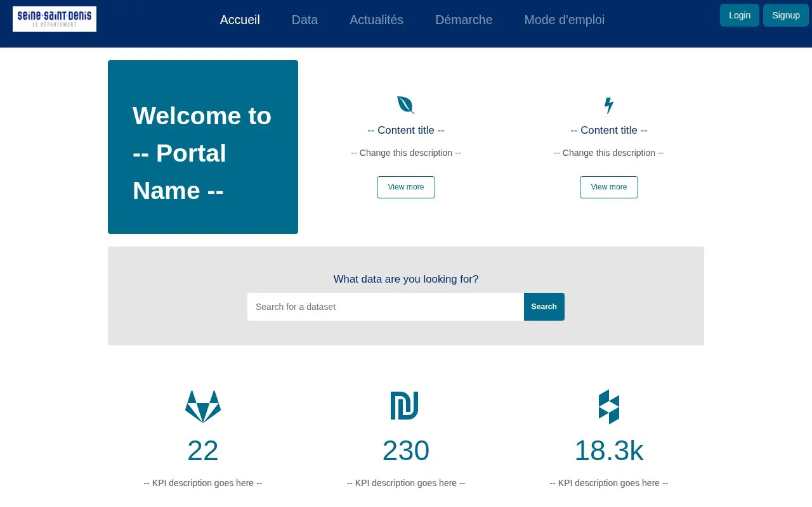Viewport: 812px width, 507px height.
Task: Click the Search button
Action: (x=544, y=307)
